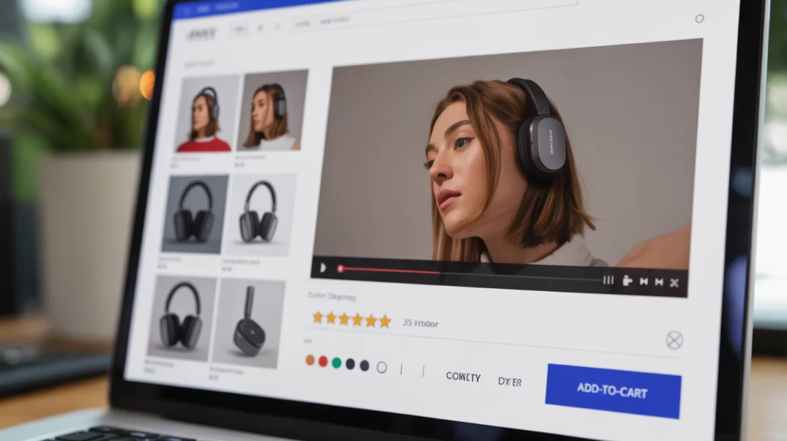Click the circled X icon above Add-to-Cart
This screenshot has width=787, height=441.
point(674,340)
